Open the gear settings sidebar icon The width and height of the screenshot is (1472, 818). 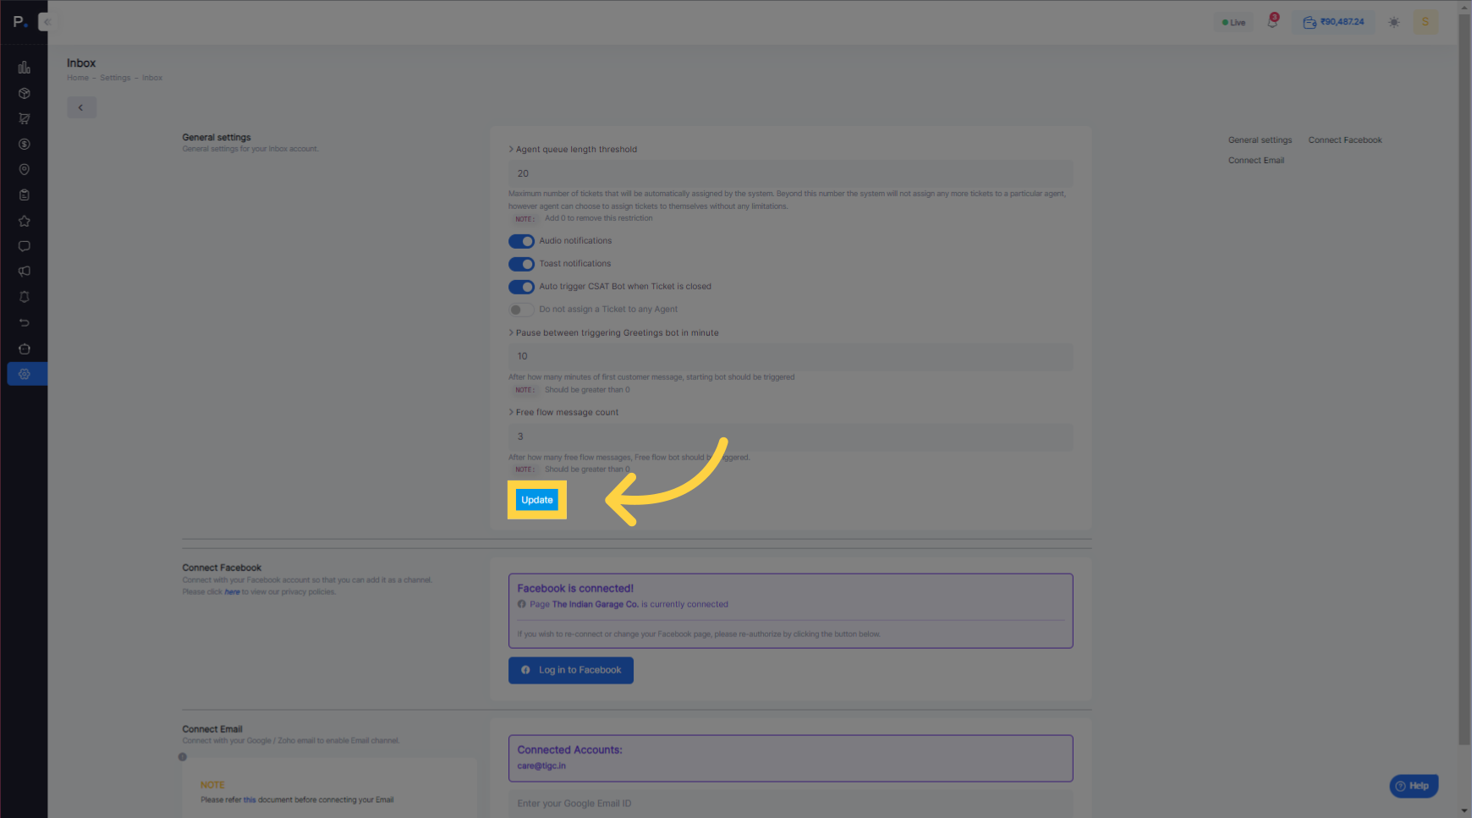(x=26, y=374)
